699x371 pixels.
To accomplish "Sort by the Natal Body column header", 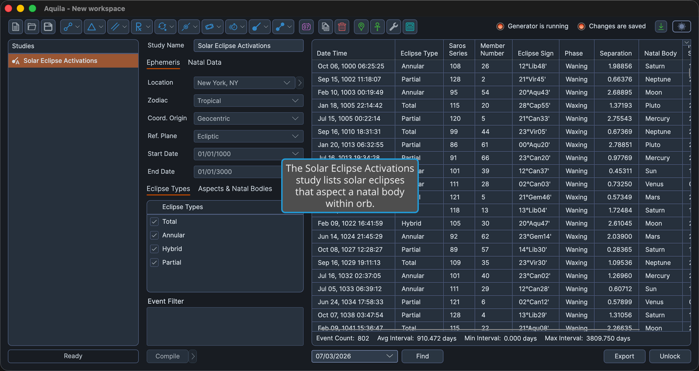I will coord(660,50).
